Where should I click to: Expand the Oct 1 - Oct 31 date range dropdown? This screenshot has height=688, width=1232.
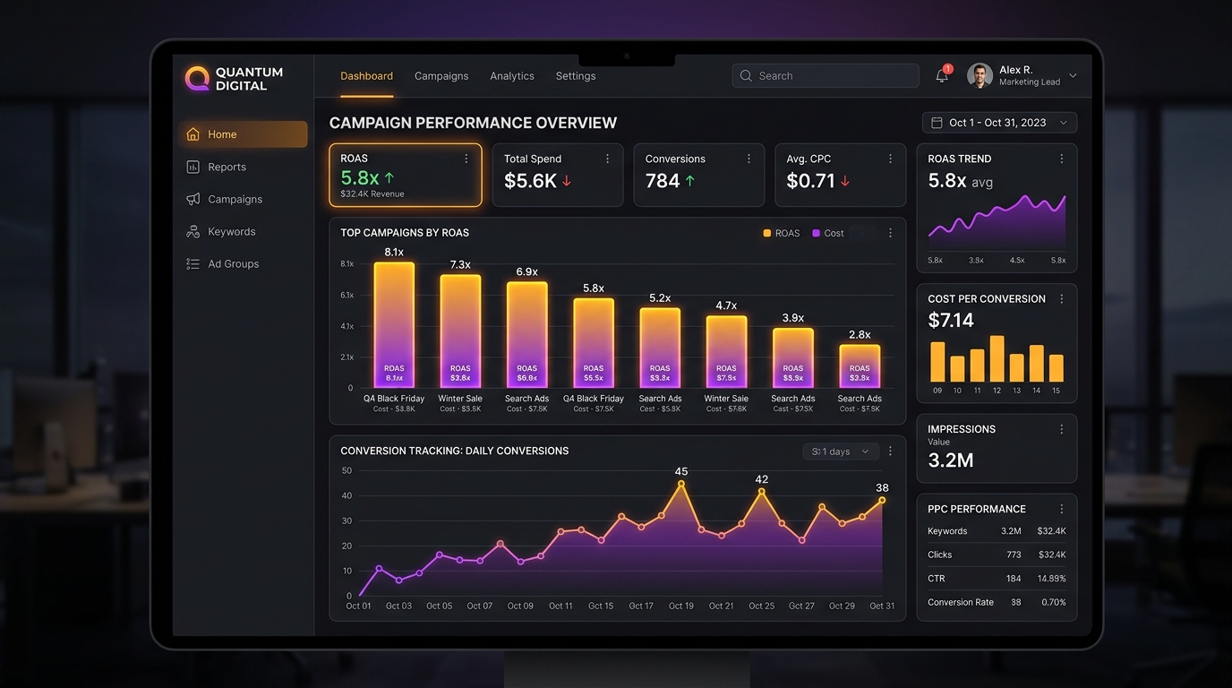coord(999,123)
